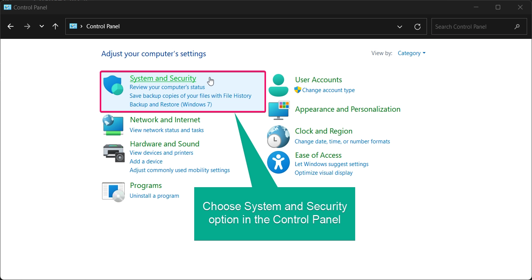Click the System and Security shield icon
This screenshot has height=280, width=532.
[x=113, y=85]
